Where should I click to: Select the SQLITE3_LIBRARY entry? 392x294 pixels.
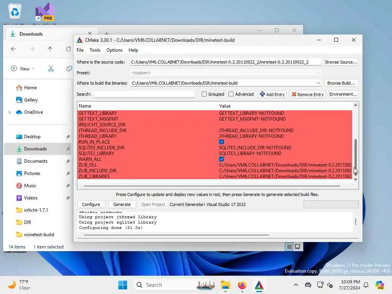point(96,153)
